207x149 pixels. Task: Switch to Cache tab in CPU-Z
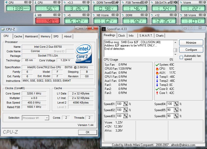(18, 37)
